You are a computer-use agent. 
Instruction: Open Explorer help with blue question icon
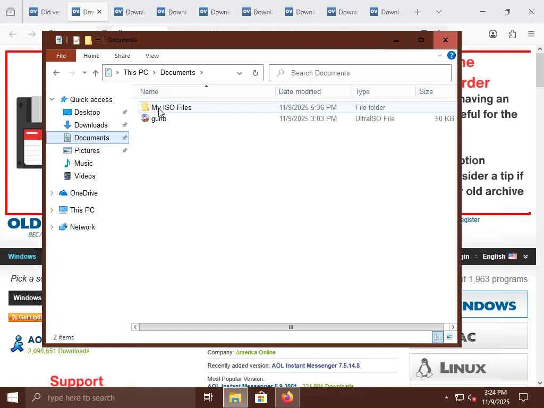pos(452,55)
